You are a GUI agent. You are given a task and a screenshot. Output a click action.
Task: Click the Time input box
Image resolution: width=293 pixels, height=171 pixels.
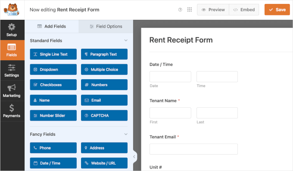[217, 77]
